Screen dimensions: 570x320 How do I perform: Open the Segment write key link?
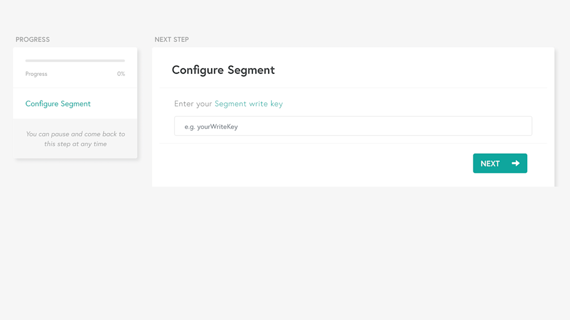(x=248, y=104)
